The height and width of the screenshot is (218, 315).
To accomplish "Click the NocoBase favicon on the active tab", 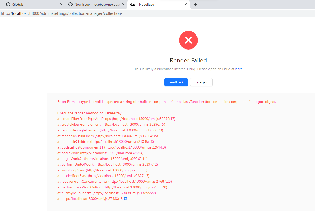I will 133,4.
